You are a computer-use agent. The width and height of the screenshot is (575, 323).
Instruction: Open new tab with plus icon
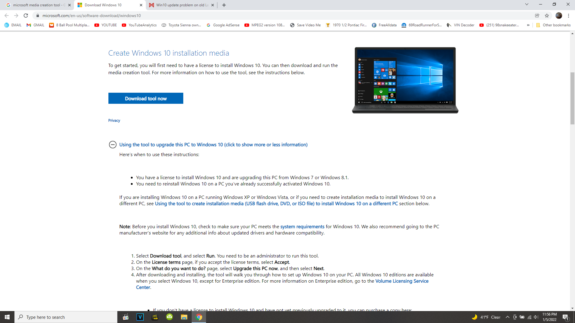(224, 5)
